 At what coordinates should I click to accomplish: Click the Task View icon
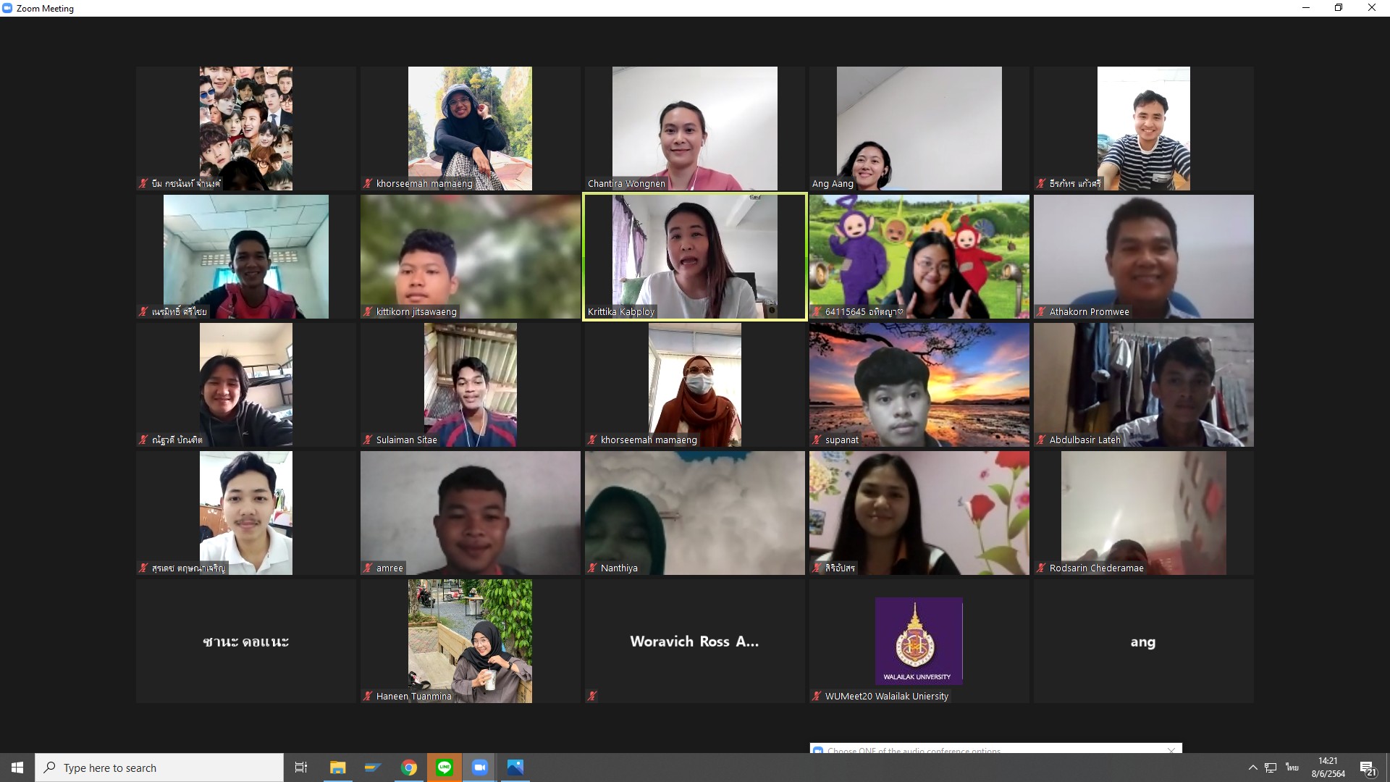(301, 768)
